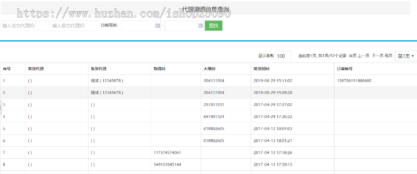Click the 大箱码 column header

[x=209, y=69]
